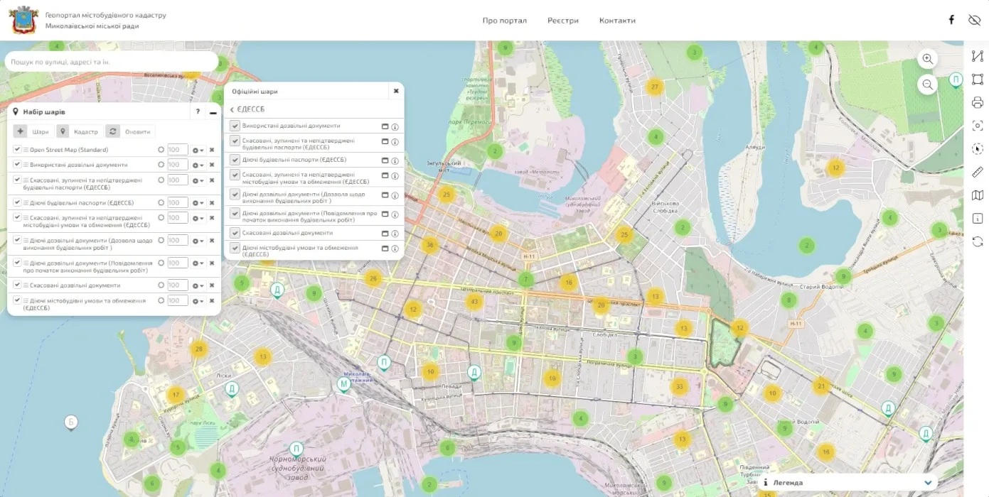Open the folded map tool
Image resolution: width=989 pixels, height=497 pixels.
[x=977, y=195]
